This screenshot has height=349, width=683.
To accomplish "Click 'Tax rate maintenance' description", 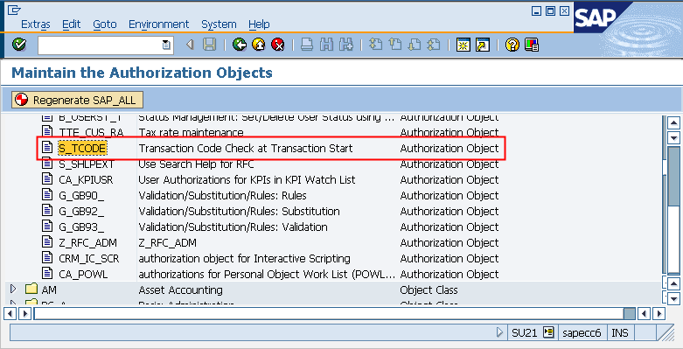I will point(191,132).
